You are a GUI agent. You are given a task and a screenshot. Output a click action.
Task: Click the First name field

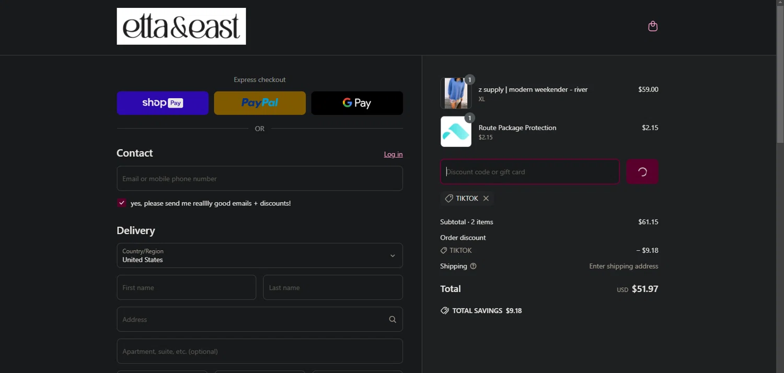(x=187, y=287)
